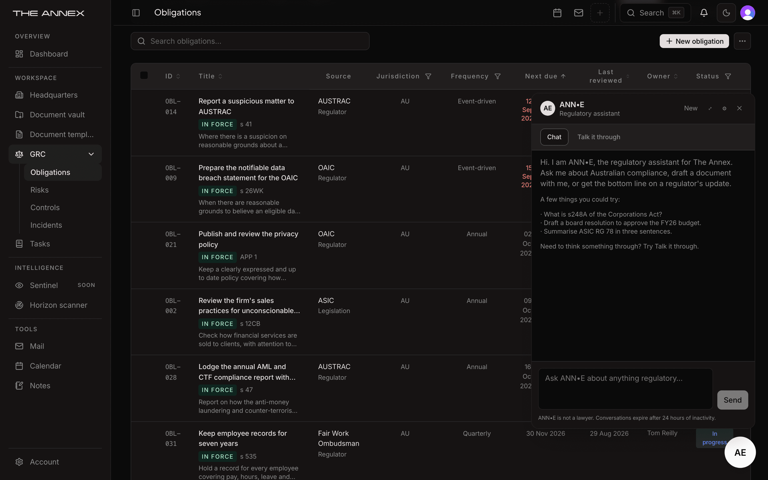Toggle the sidebar panel icon
The width and height of the screenshot is (768, 480).
136,13
